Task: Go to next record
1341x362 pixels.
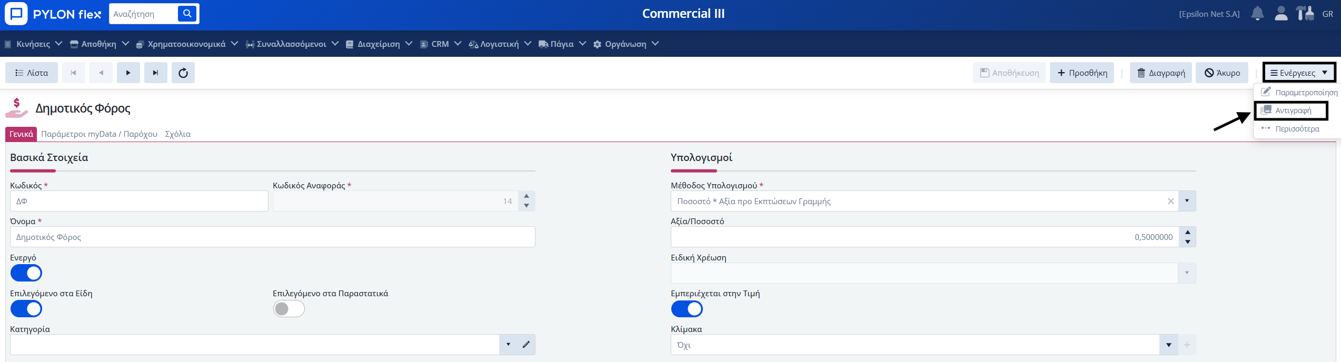Action: click(128, 73)
